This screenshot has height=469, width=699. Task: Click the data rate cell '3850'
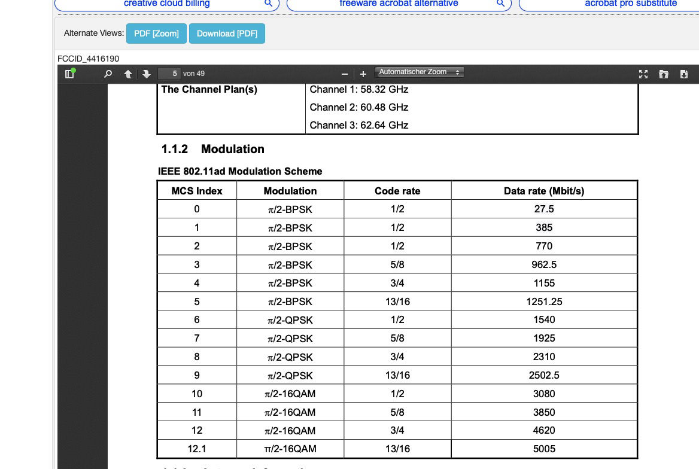(544, 412)
